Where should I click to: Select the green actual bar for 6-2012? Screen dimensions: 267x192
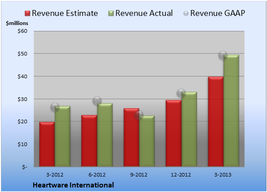105,135
